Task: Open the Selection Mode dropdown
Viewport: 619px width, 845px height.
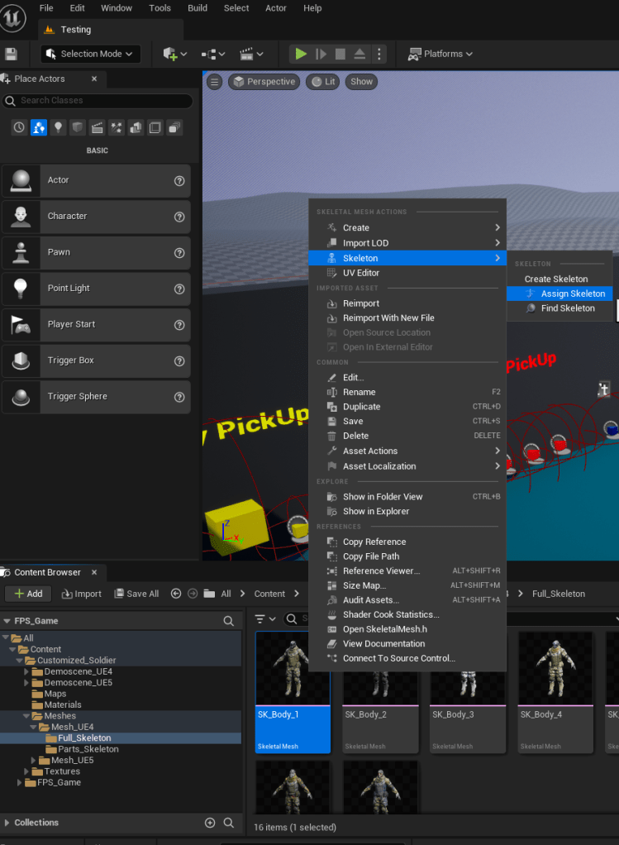Action: pyautogui.click(x=91, y=54)
